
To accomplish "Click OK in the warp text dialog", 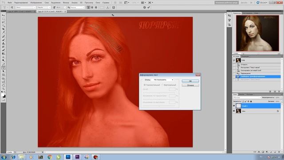I will pyautogui.click(x=190, y=81).
